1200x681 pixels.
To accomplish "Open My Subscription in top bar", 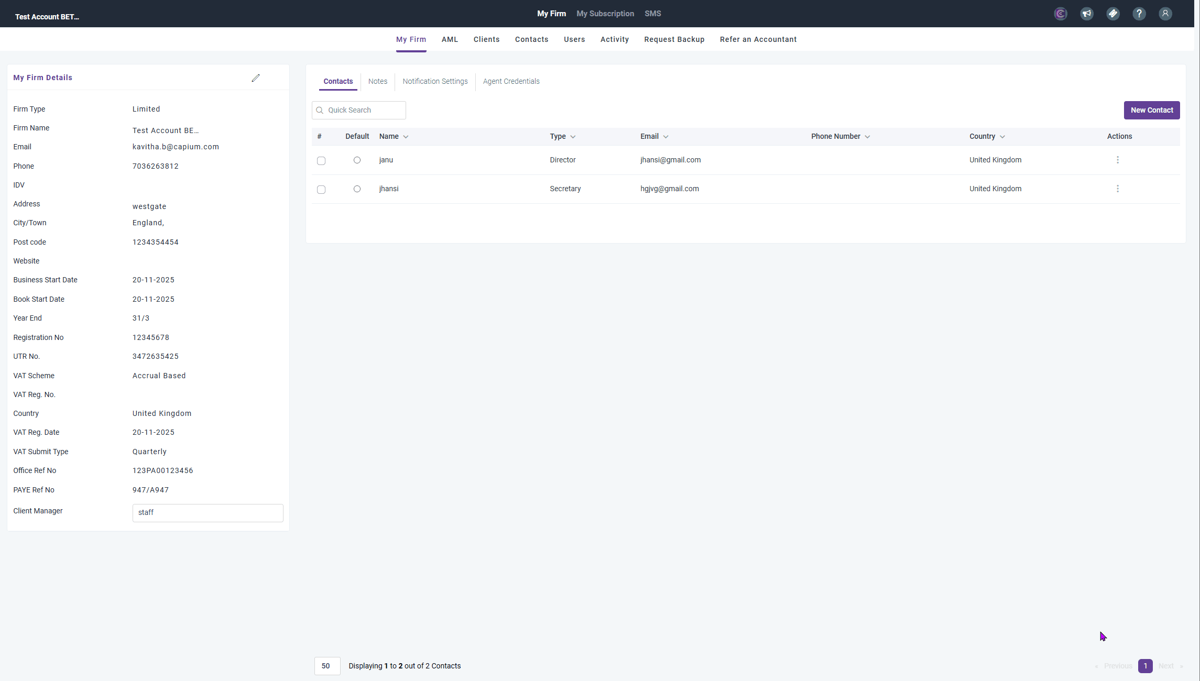I will point(605,14).
